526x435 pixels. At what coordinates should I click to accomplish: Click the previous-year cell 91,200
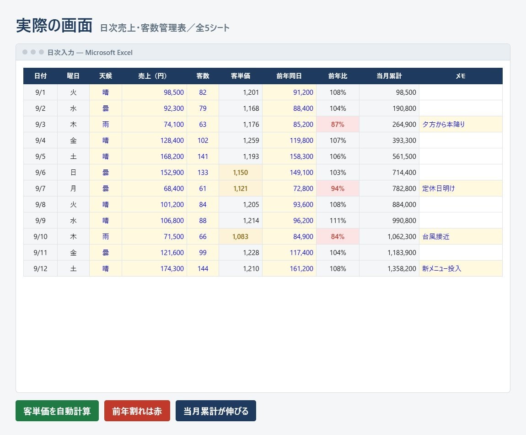[x=289, y=92]
